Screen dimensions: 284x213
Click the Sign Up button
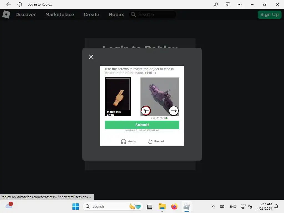[x=269, y=14]
